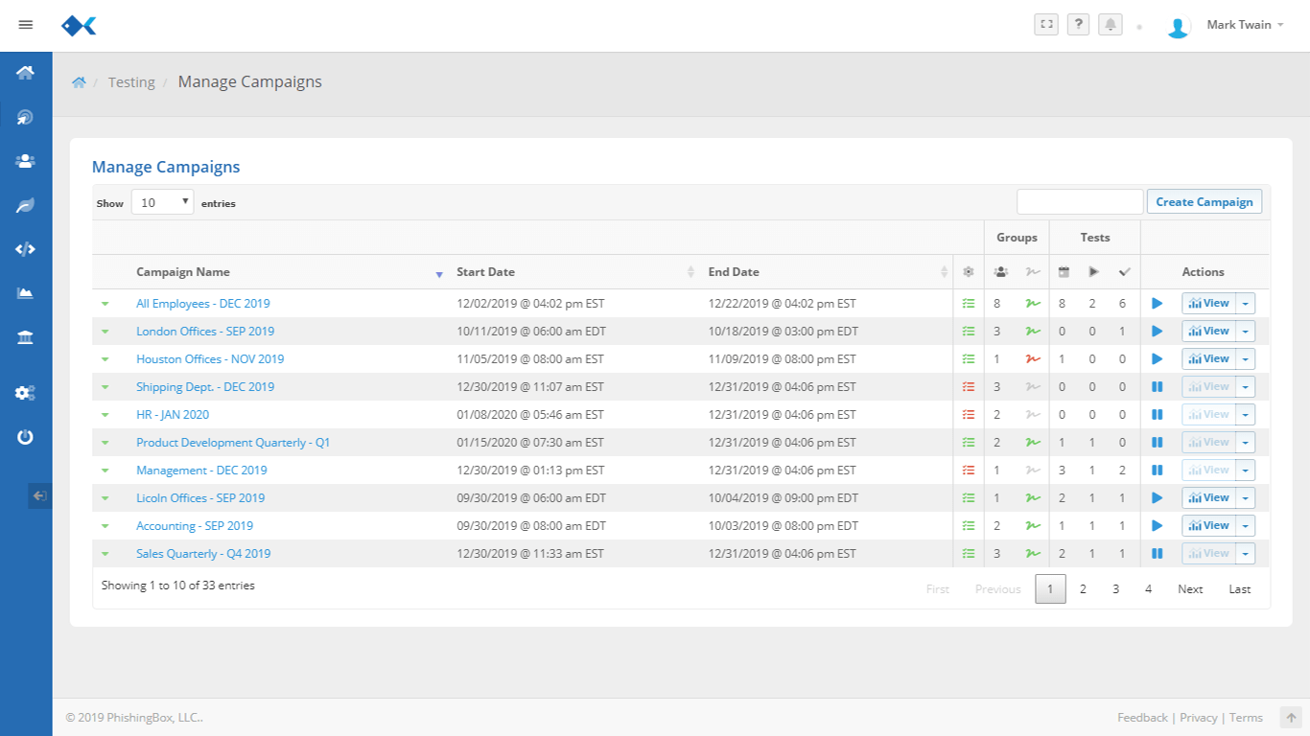The image size is (1310, 736).
Task: Open the help question mark icon
Action: [x=1078, y=25]
